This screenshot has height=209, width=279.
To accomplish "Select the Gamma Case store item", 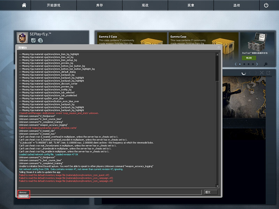I will [x=203, y=39].
